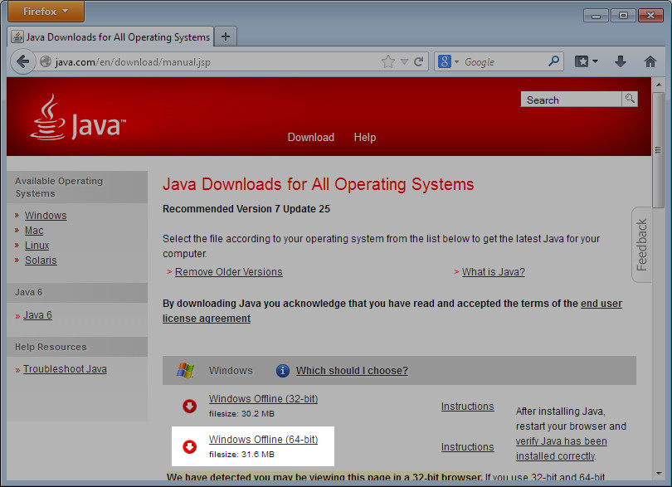Open the Firefox application menu
This screenshot has height=487, width=672.
(x=46, y=11)
